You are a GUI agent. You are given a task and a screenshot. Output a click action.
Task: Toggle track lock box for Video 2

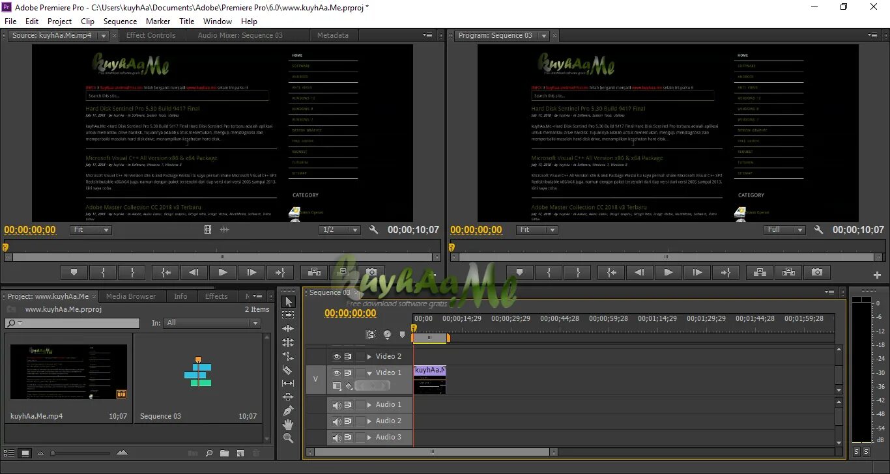pyautogui.click(x=360, y=357)
